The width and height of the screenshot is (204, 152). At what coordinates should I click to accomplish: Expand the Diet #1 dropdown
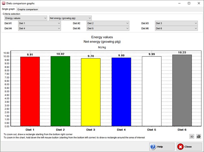pos(39,23)
